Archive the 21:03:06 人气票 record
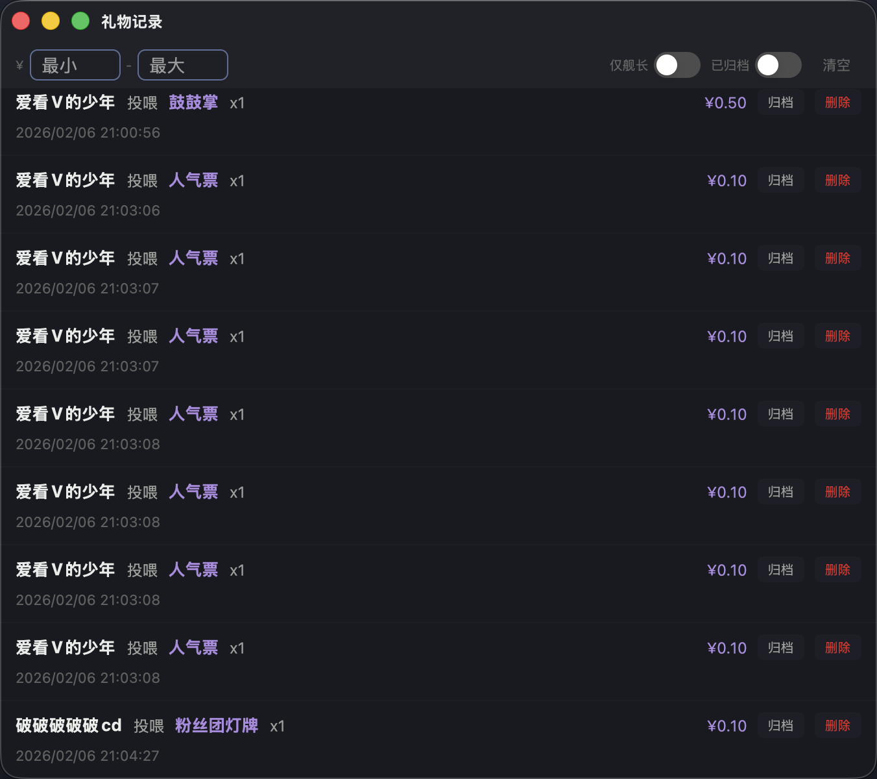 click(780, 180)
